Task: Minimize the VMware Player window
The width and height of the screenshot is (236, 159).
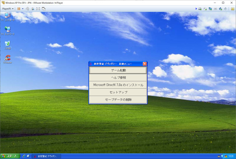Action: 215,3
